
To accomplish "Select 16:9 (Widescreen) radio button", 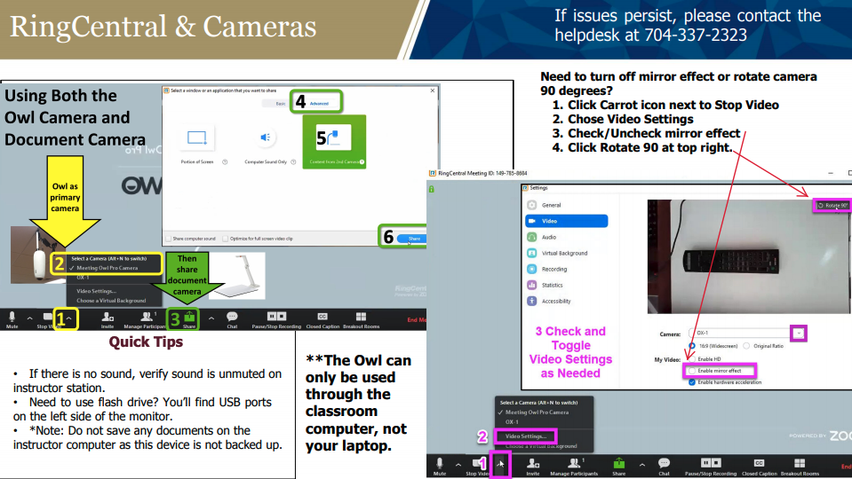I will [692, 346].
